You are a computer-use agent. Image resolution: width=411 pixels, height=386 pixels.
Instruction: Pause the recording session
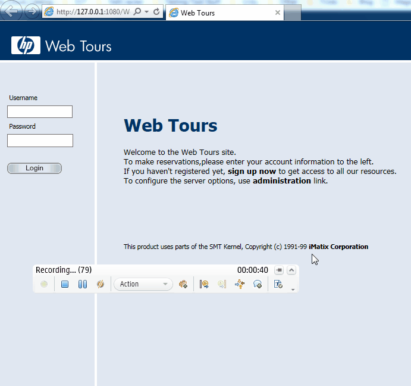click(x=83, y=285)
